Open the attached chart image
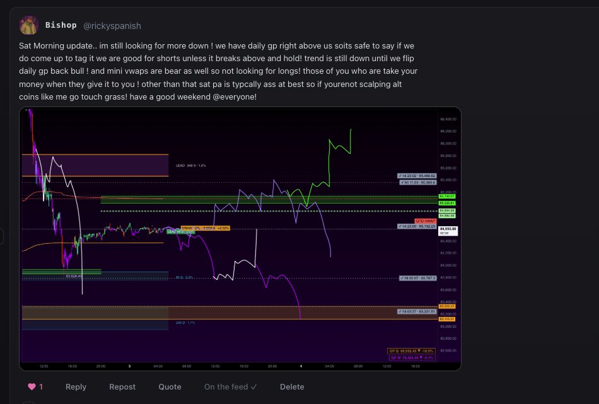The height and width of the screenshot is (404, 599). tap(240, 239)
